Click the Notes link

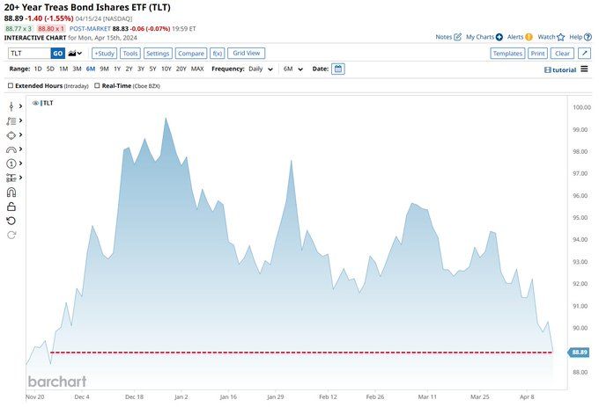[x=443, y=37]
